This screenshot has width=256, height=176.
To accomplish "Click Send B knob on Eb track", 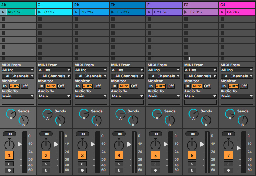I will 133,120.
